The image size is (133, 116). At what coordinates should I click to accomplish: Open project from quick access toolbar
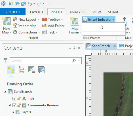[17, 4]
